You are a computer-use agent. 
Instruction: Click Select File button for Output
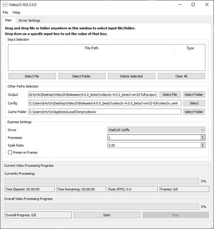pyautogui.click(x=170, y=95)
